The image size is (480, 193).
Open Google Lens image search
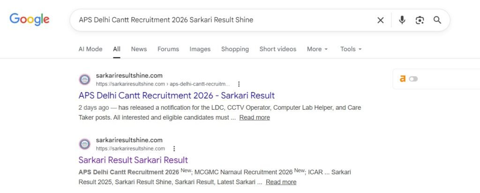tap(420, 20)
